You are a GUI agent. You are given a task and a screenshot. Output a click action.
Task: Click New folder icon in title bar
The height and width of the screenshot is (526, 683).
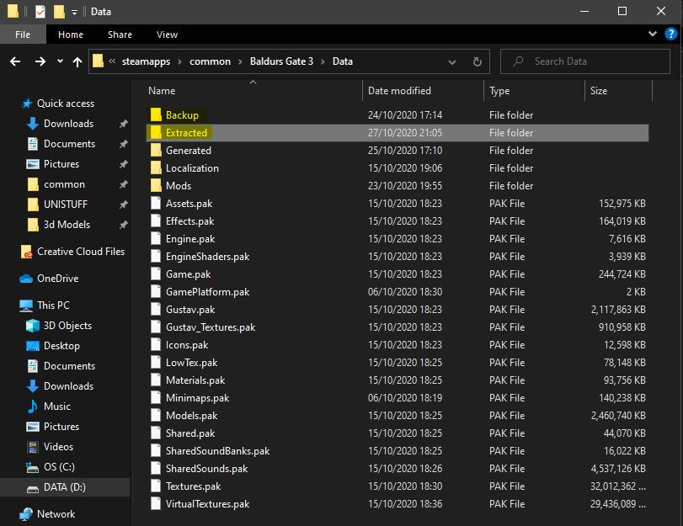click(59, 11)
